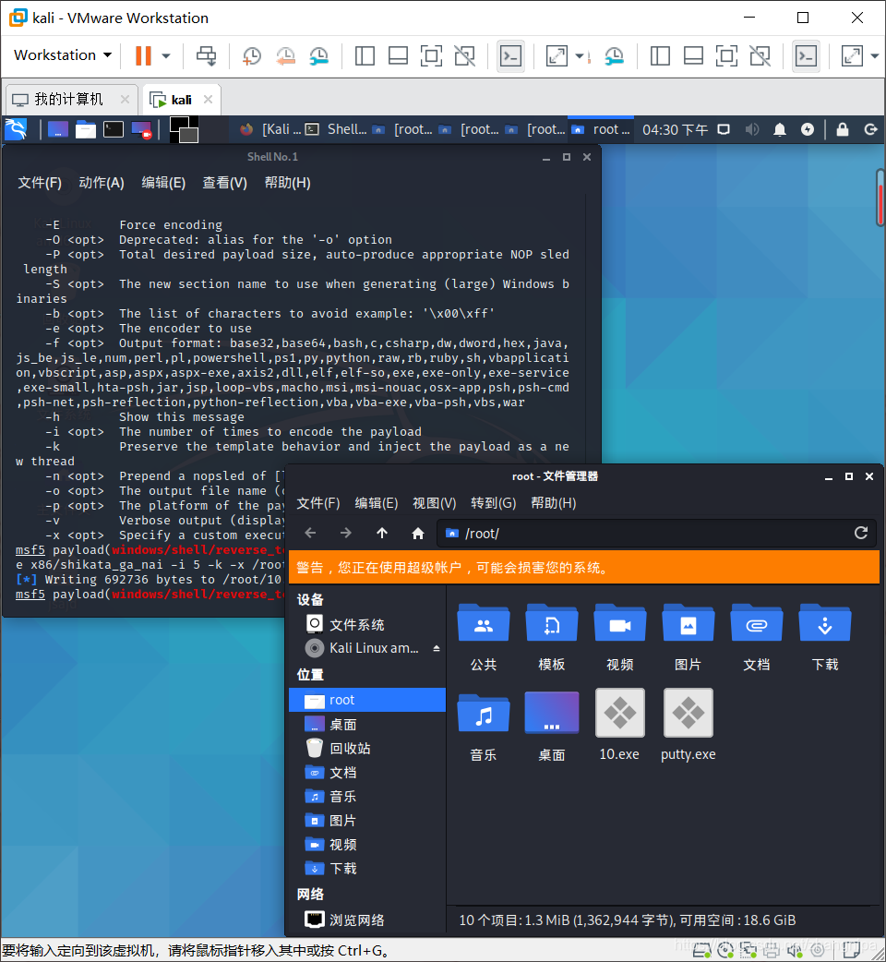The image size is (886, 962).
Task: Reload the /root/ folder listing
Action: [x=861, y=533]
